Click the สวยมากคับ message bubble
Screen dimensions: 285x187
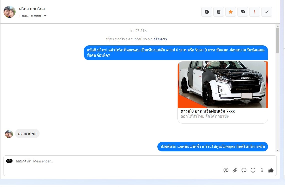[27, 133]
